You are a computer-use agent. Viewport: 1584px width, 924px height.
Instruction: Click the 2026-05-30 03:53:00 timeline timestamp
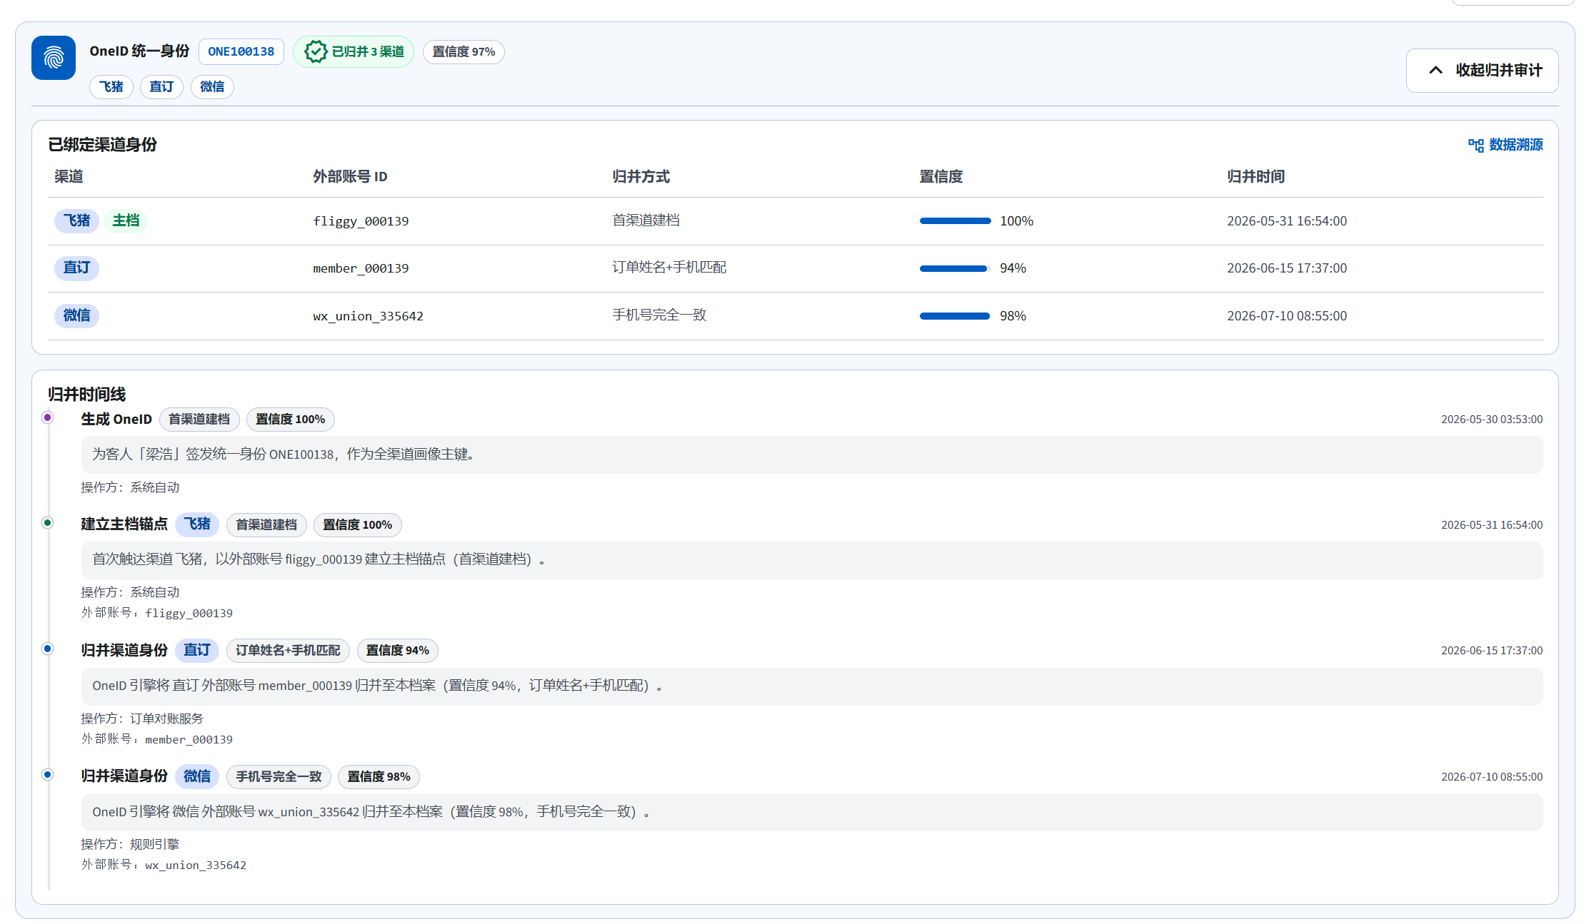pos(1492,419)
